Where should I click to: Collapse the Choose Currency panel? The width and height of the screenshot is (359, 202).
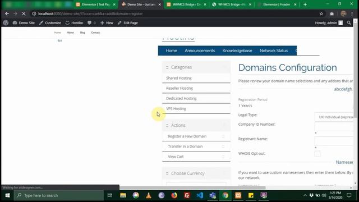coord(224,173)
